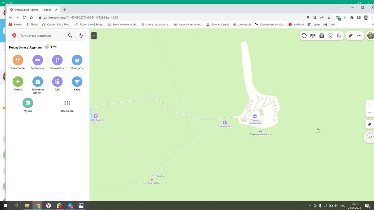Show Все места all places
This screenshot has height=210, width=374.
pyautogui.click(x=67, y=106)
